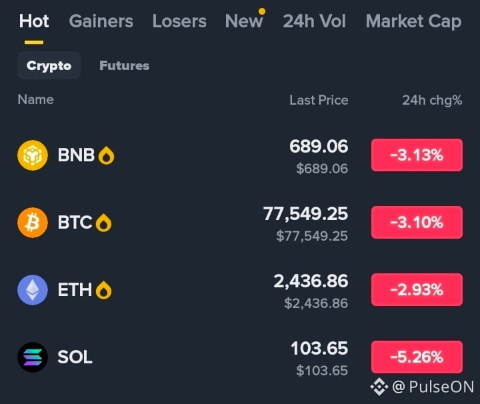The image size is (480, 404).
Task: Click the hot flame icon beside BTC
Action: (x=103, y=223)
